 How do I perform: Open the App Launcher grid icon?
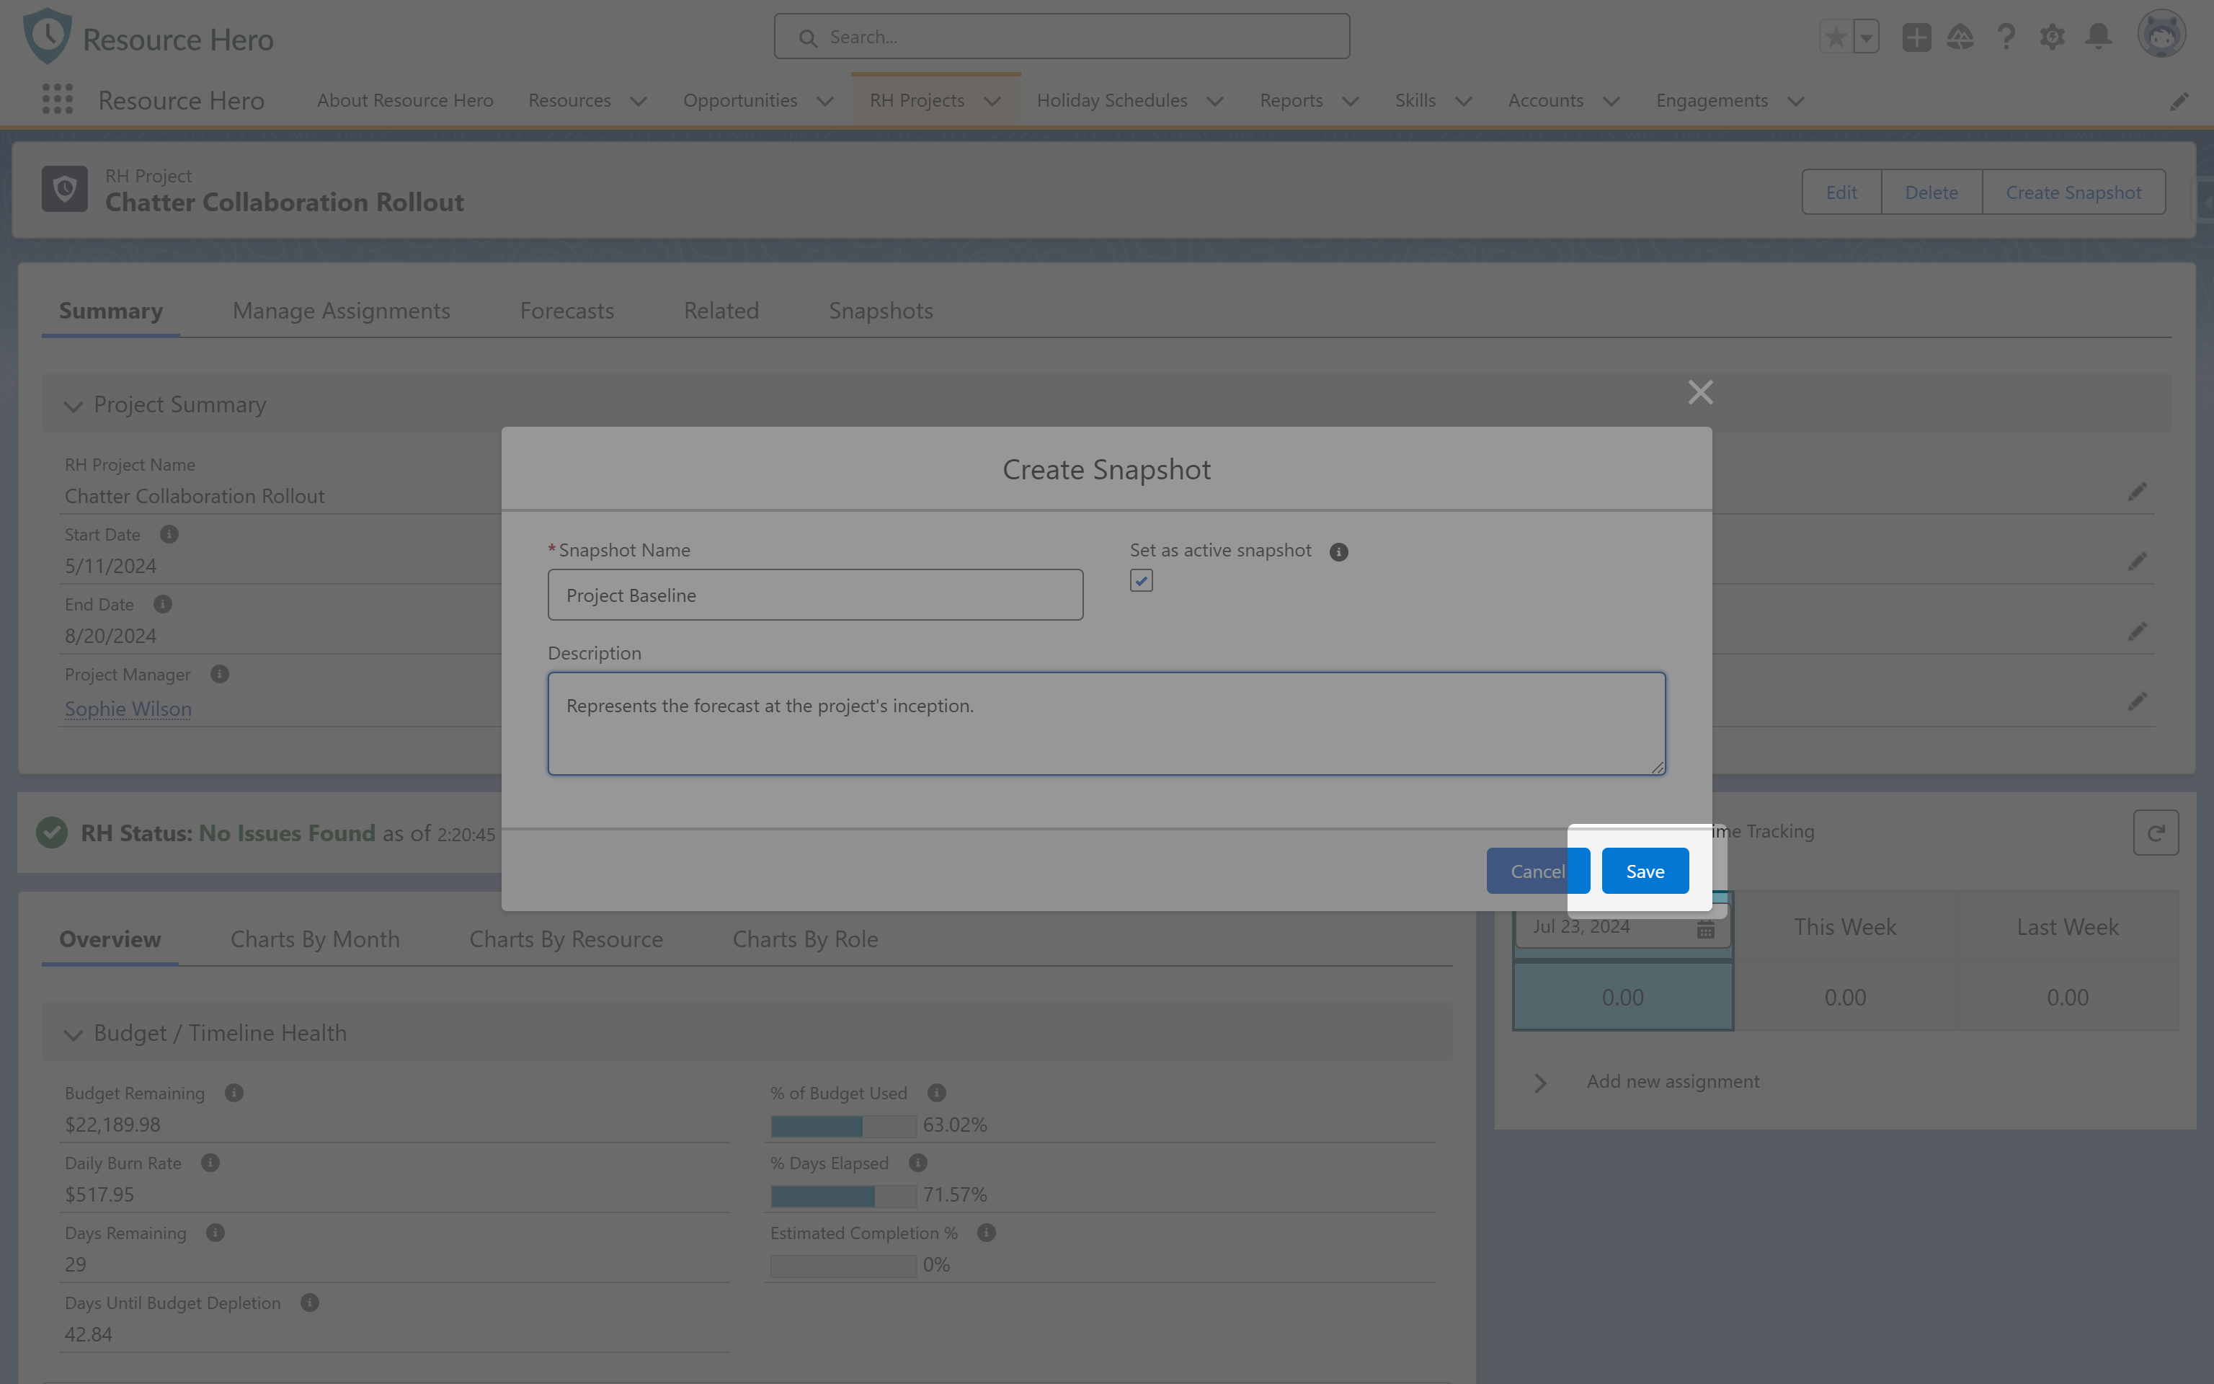(x=57, y=99)
